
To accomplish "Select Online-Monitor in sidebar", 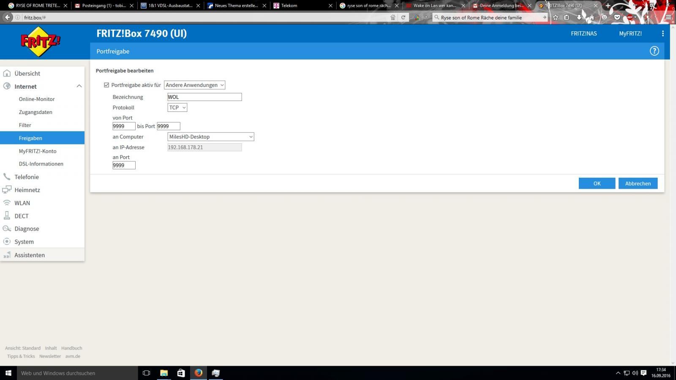I will tap(37, 99).
